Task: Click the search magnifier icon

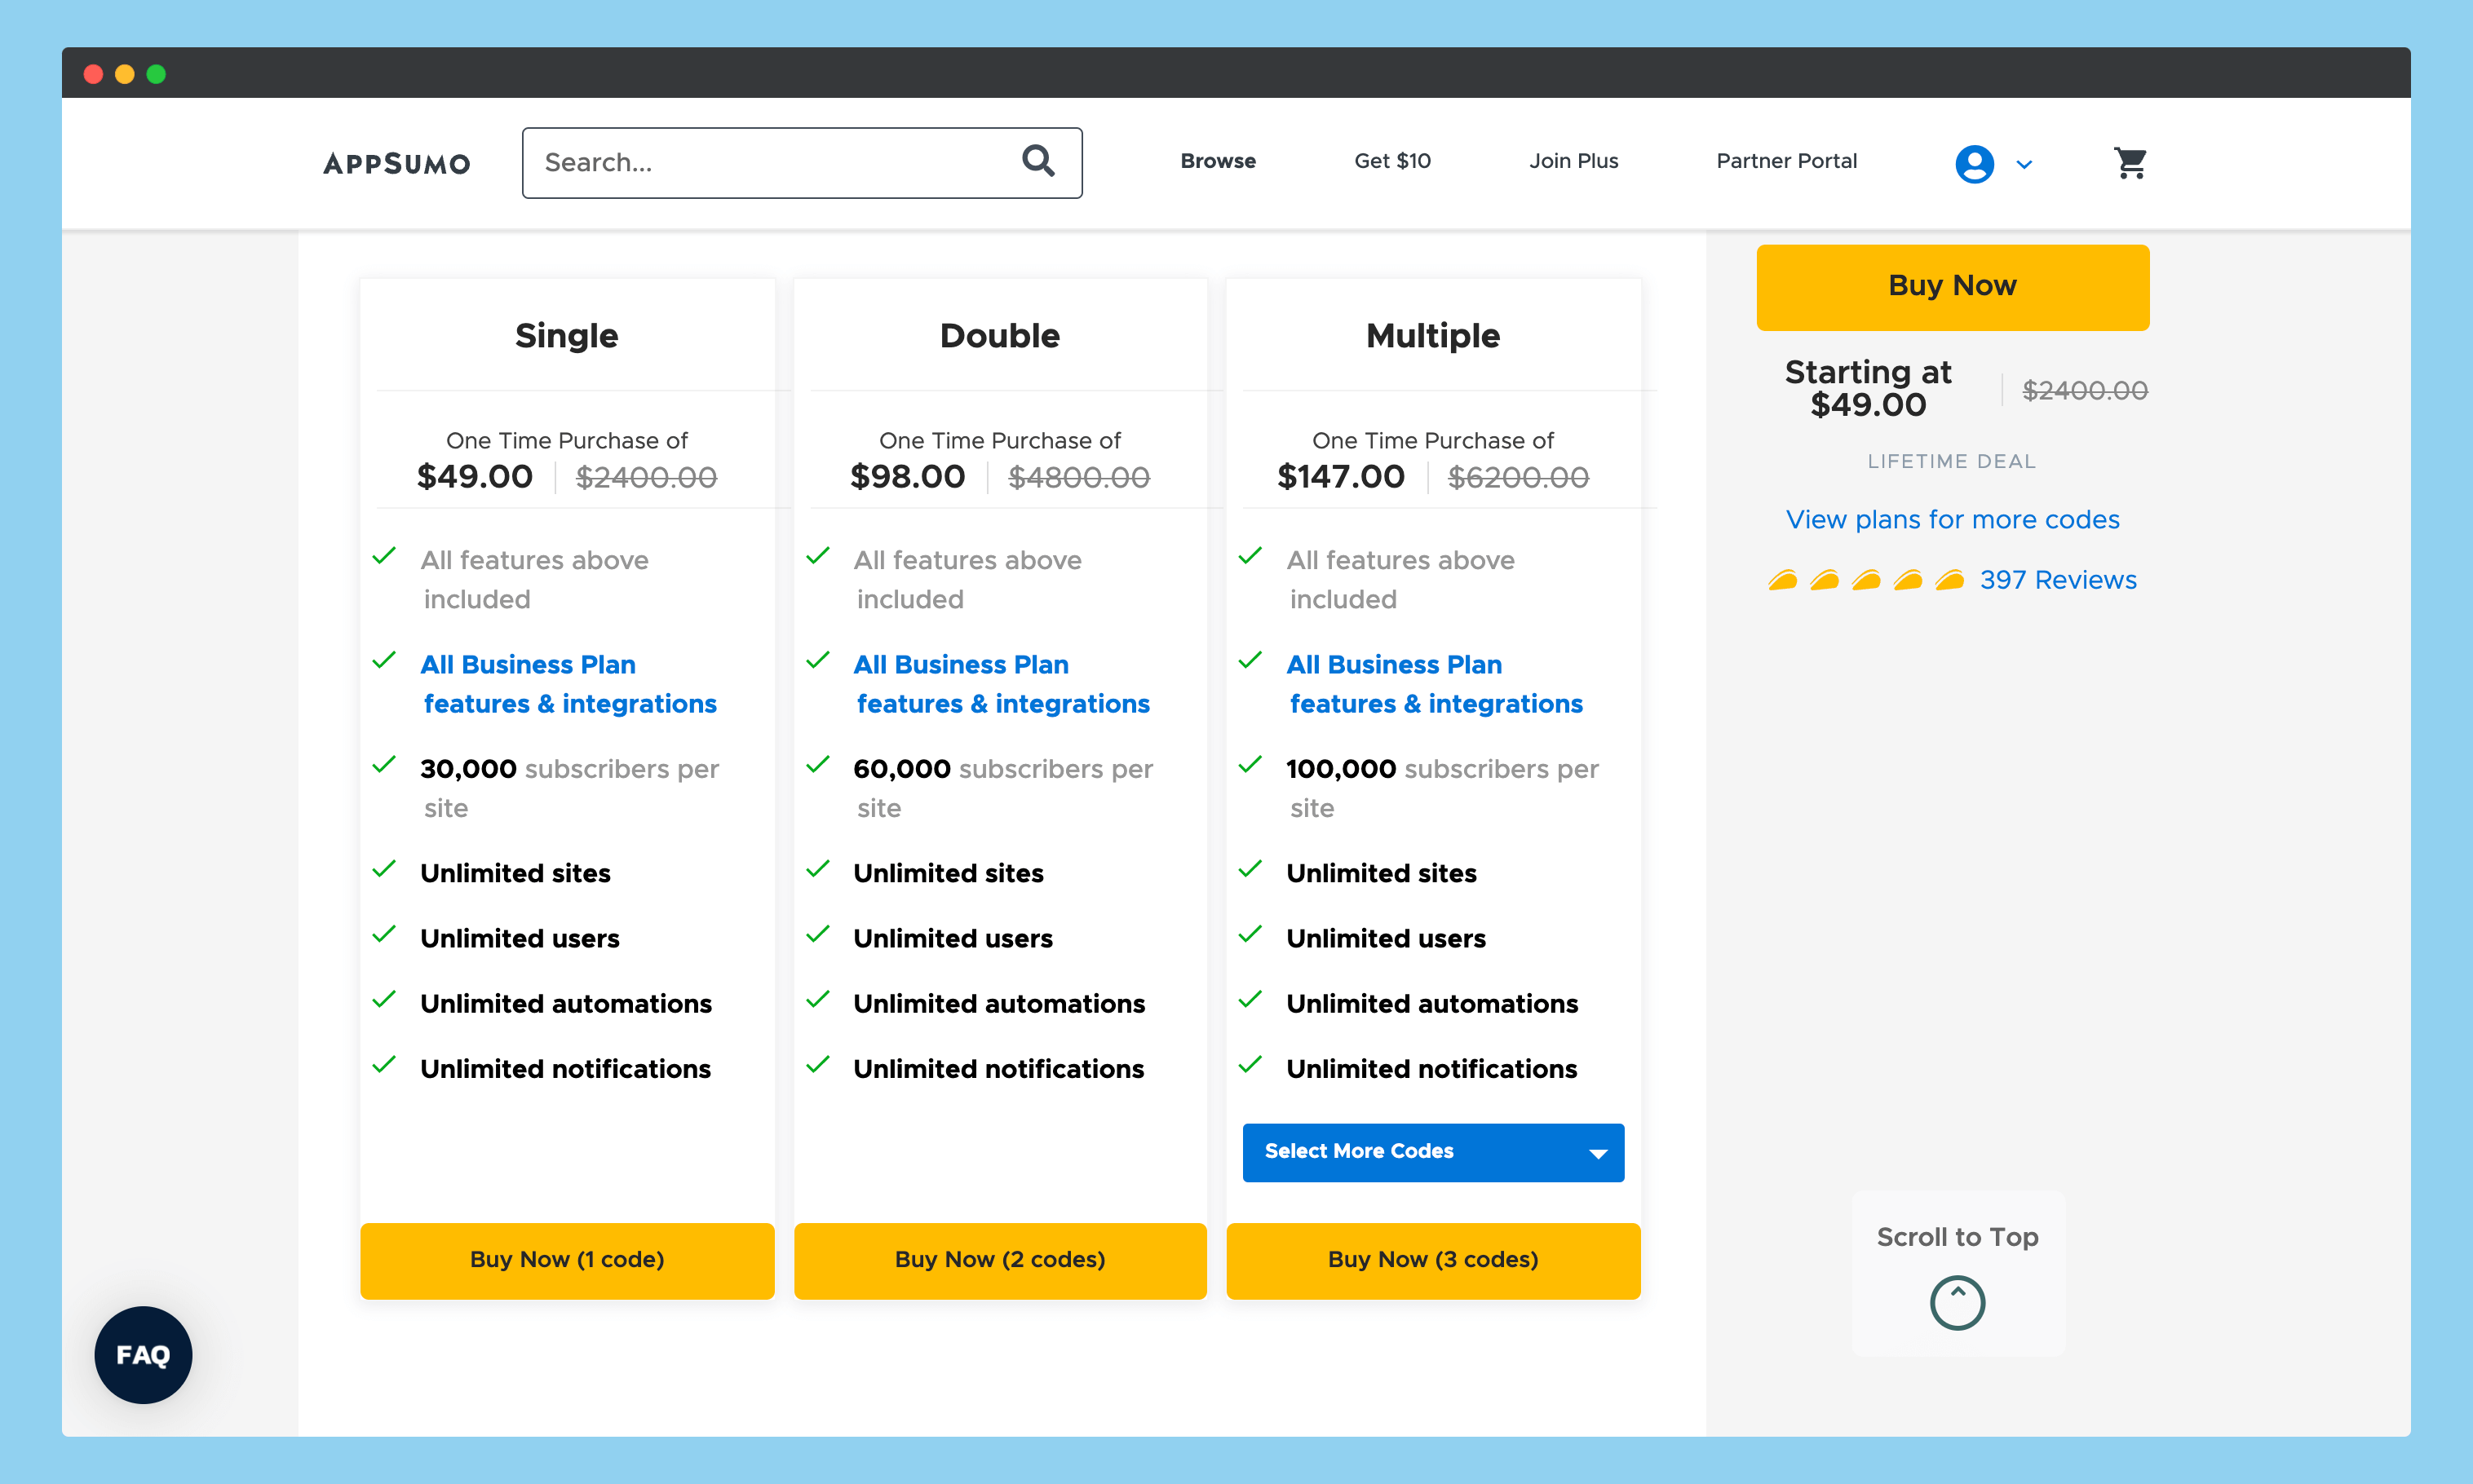Action: [x=1038, y=161]
